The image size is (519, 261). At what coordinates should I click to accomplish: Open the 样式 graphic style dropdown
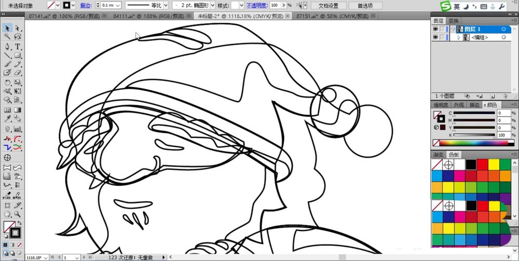pos(241,5)
